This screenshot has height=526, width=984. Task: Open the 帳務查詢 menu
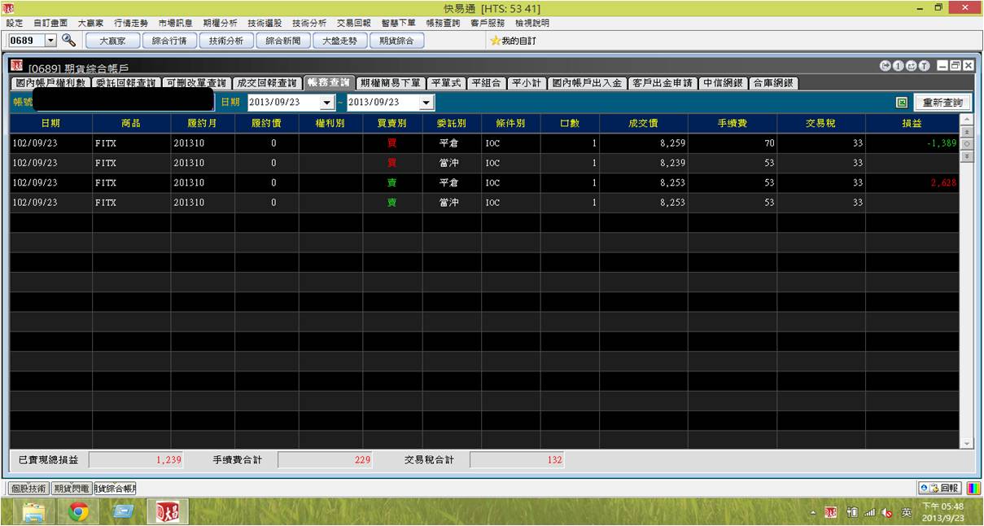pyautogui.click(x=443, y=23)
